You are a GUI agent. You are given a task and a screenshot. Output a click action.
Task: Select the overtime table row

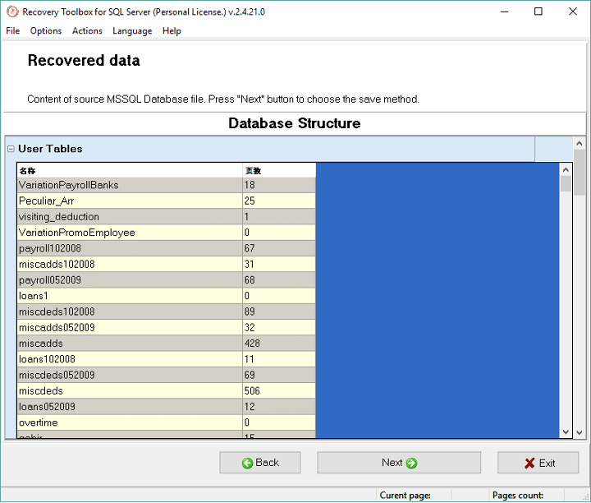[x=166, y=422]
